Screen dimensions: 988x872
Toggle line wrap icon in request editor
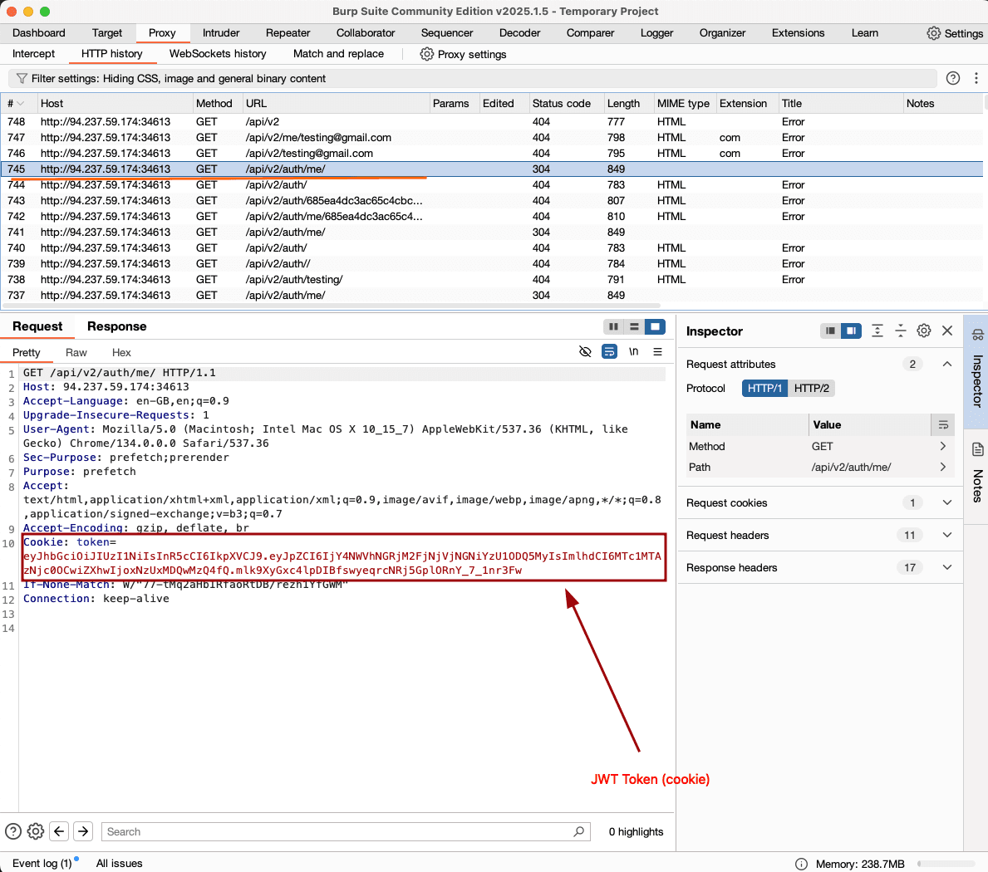(x=609, y=351)
